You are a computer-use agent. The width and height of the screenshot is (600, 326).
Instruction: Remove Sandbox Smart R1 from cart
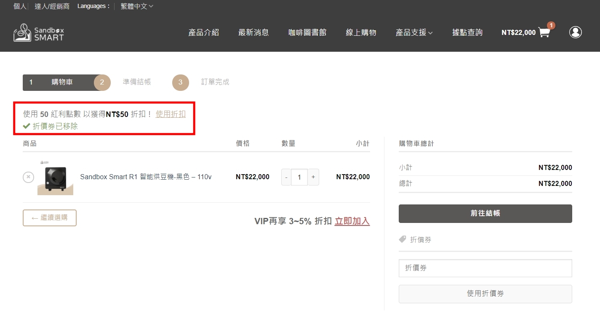click(x=28, y=177)
